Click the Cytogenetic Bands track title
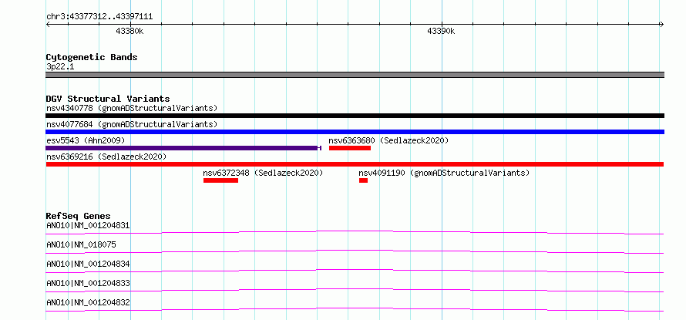Image resolution: width=686 pixels, height=320 pixels. click(x=92, y=57)
